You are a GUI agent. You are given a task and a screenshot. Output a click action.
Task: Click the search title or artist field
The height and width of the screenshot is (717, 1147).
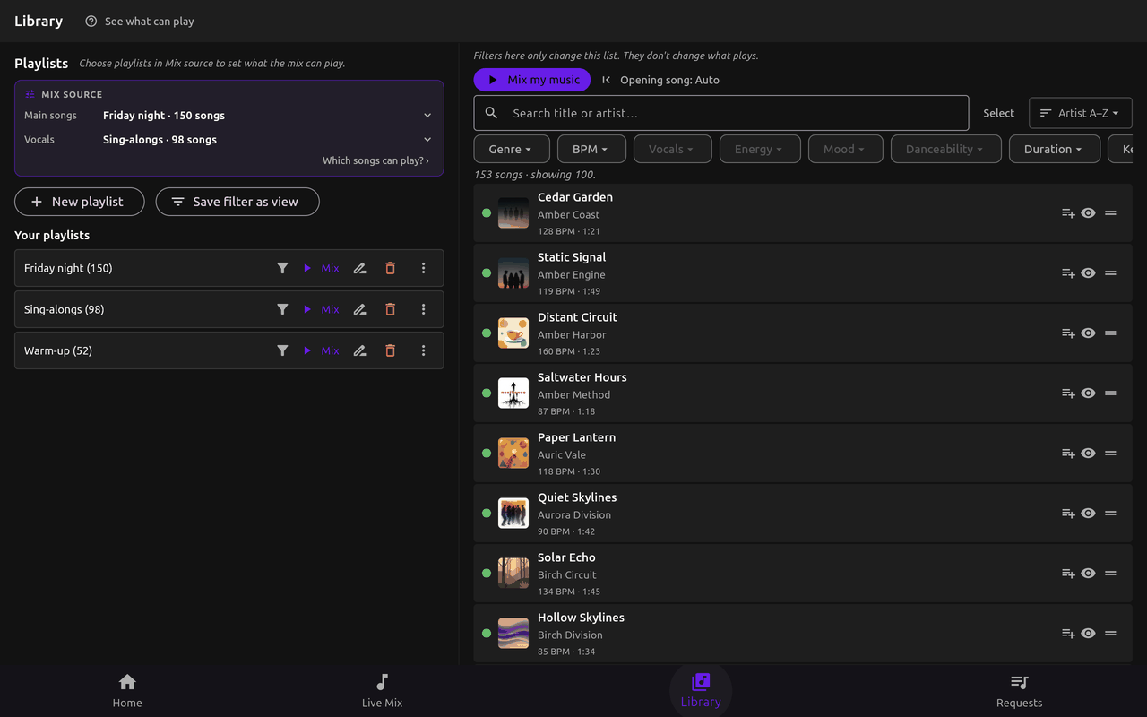pyautogui.click(x=721, y=113)
